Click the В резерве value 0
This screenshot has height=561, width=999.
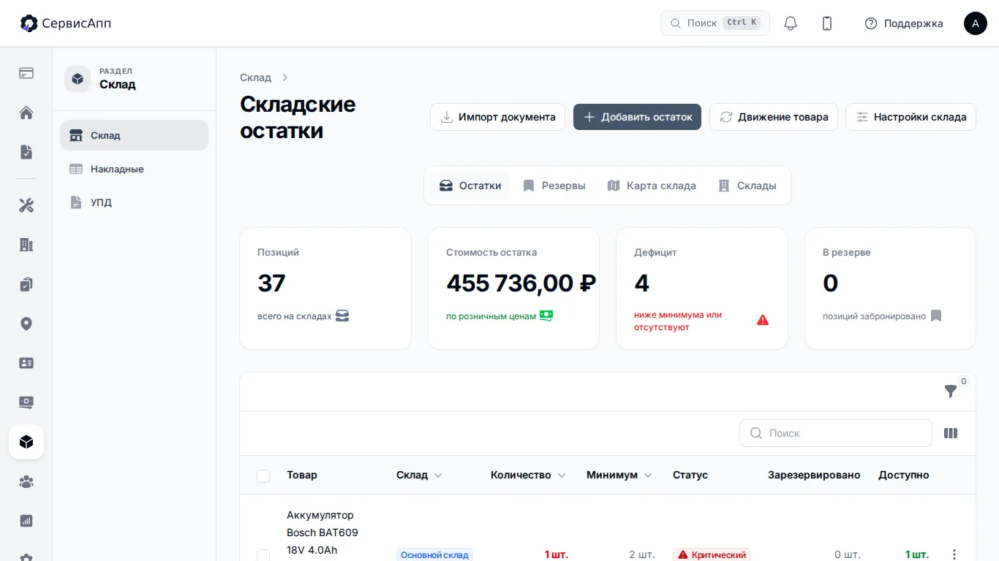830,283
